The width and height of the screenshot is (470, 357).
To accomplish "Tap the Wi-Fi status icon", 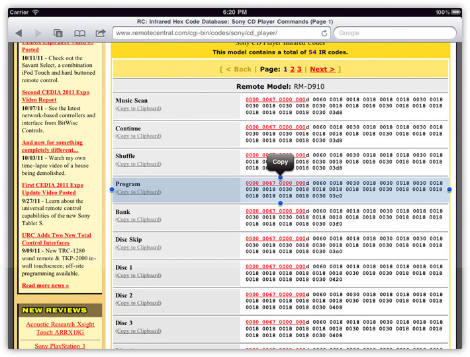I will [36, 12].
